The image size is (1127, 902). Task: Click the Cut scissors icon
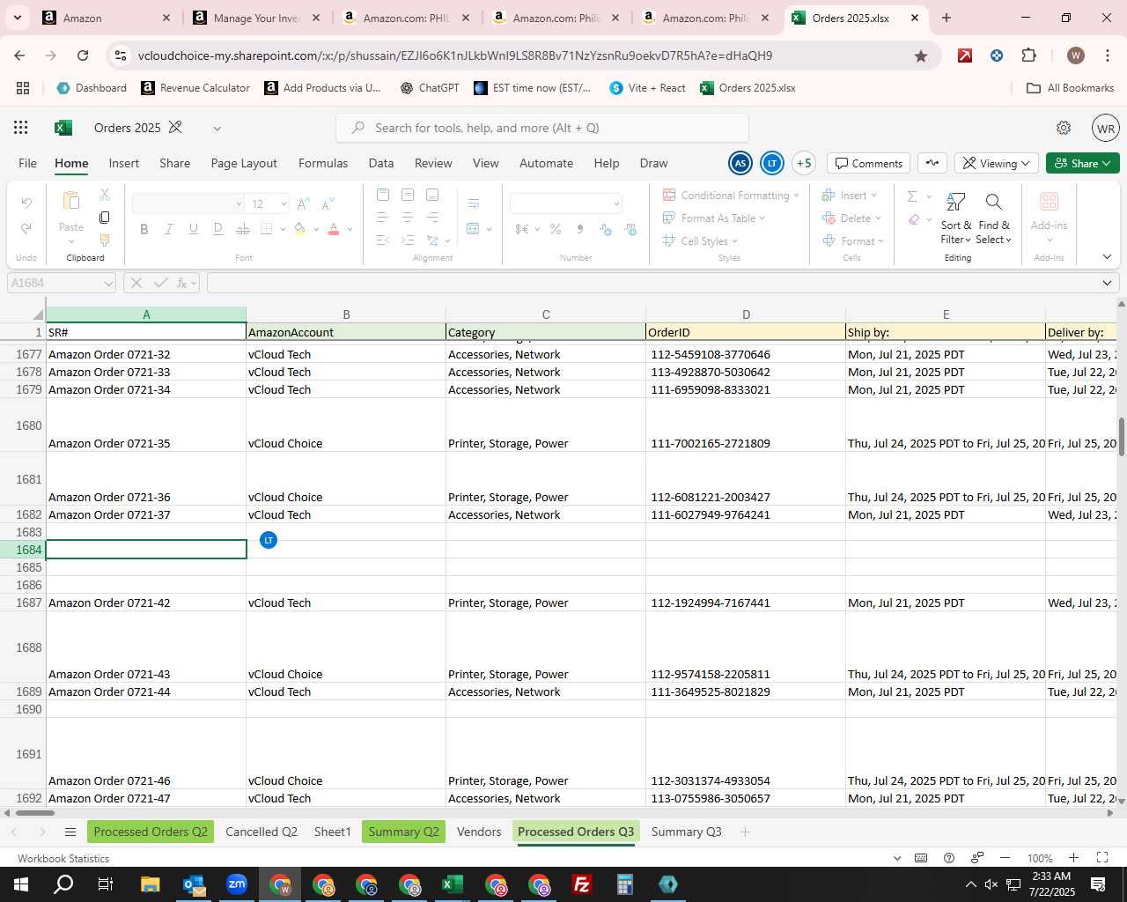105,195
